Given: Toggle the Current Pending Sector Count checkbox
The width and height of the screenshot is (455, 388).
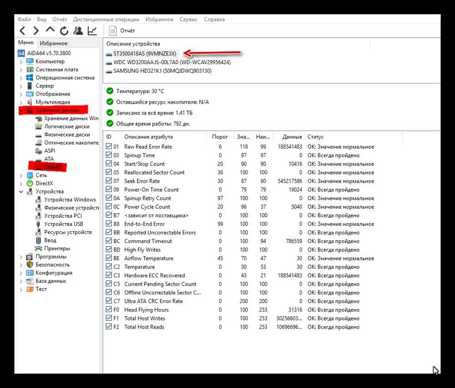Looking at the screenshot, I should pyautogui.click(x=109, y=284).
